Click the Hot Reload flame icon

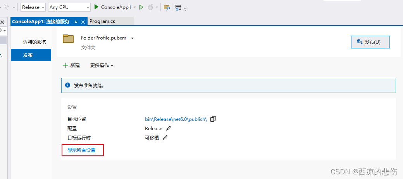[x=150, y=7]
